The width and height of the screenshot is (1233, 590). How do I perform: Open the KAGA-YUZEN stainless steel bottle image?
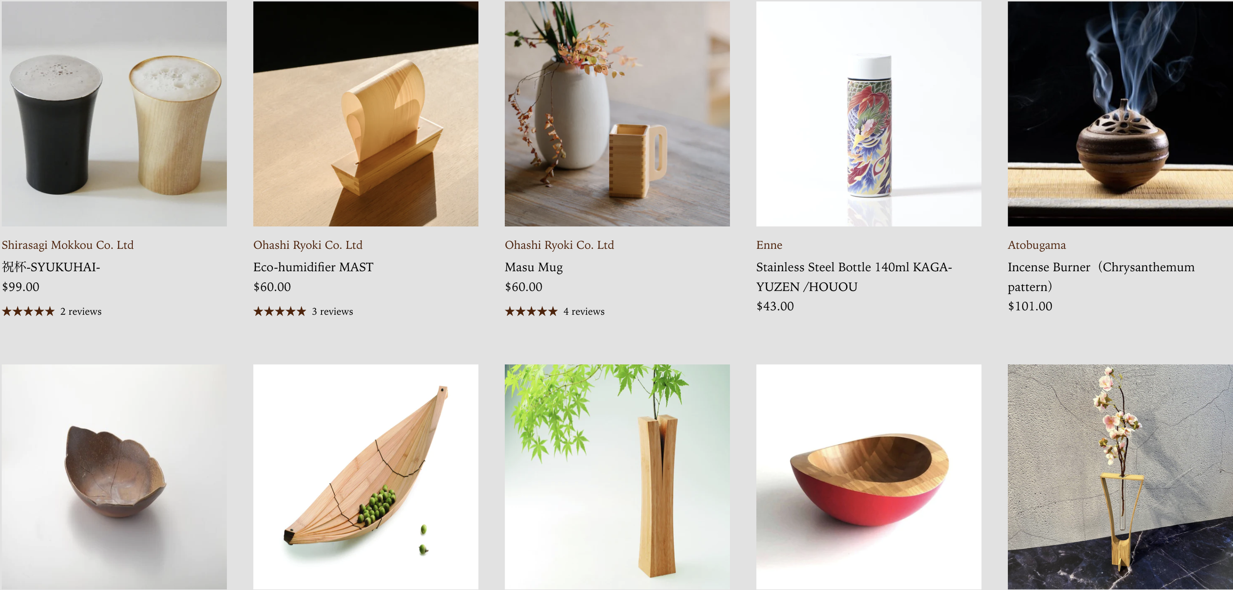[x=869, y=113]
